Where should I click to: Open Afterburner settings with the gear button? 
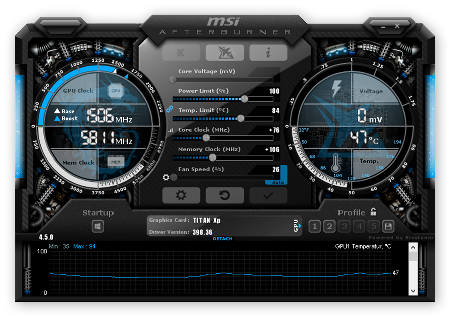tap(181, 195)
